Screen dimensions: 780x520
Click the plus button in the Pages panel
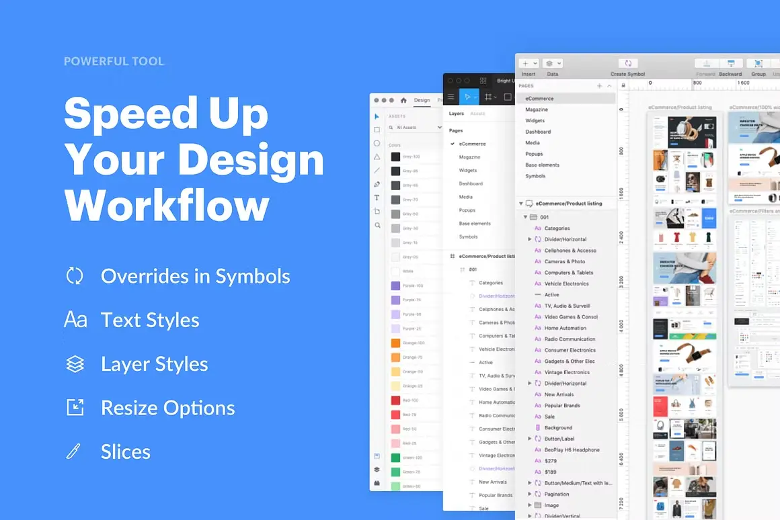coord(599,86)
